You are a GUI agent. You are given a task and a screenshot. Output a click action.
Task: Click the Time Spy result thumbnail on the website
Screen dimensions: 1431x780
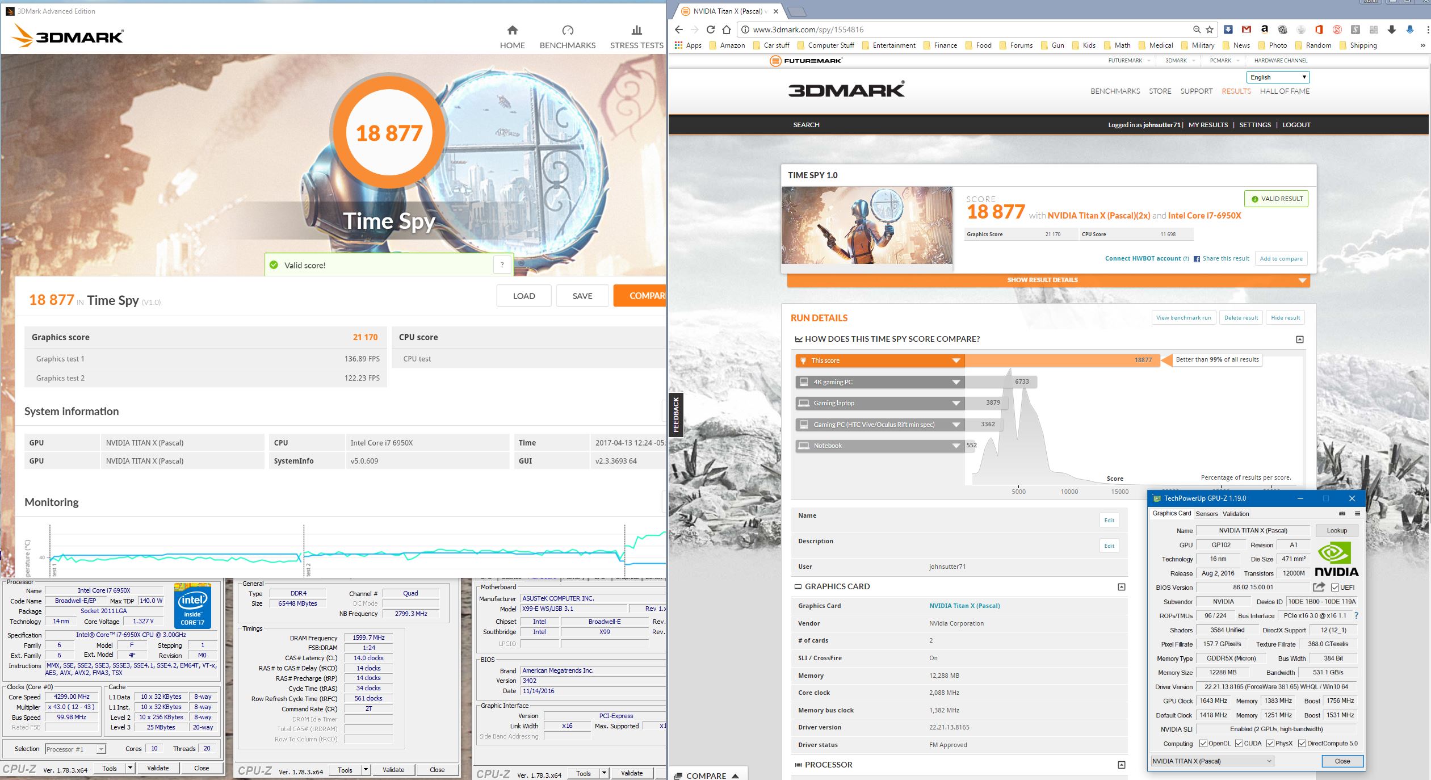pos(867,225)
